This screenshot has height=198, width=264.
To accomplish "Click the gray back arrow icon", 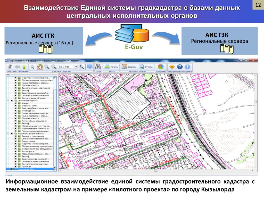I will pos(17,67).
